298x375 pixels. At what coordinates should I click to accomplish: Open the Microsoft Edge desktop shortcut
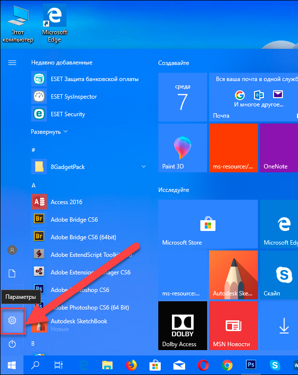54,23
